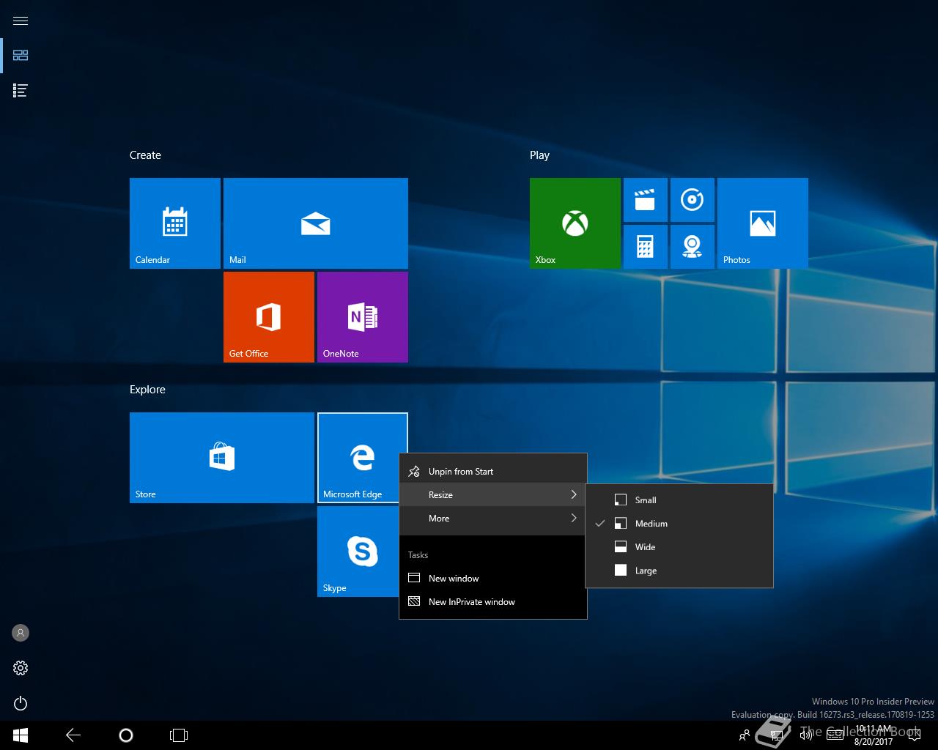Click the Create group name
Screen dimensions: 938x750
pos(145,155)
